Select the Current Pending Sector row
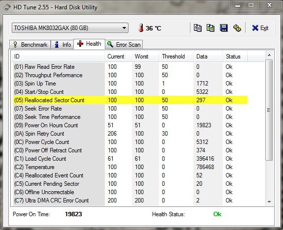This screenshot has width=283, height=230. click(x=130, y=184)
